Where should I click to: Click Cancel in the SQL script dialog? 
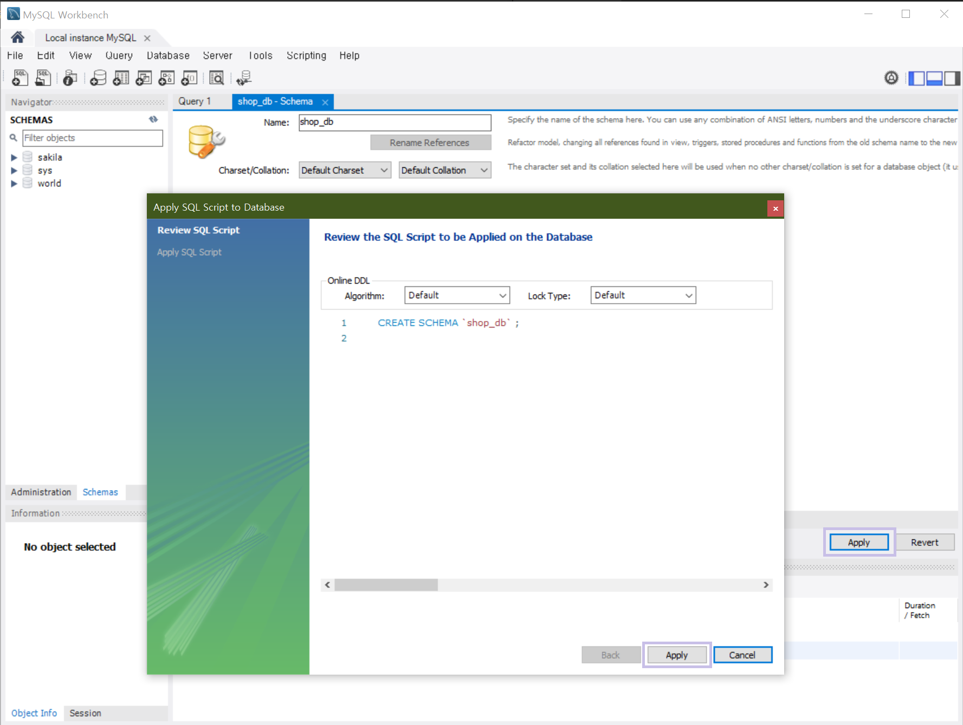pyautogui.click(x=742, y=655)
